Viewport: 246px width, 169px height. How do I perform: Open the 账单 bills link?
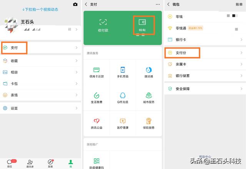click(239, 4)
